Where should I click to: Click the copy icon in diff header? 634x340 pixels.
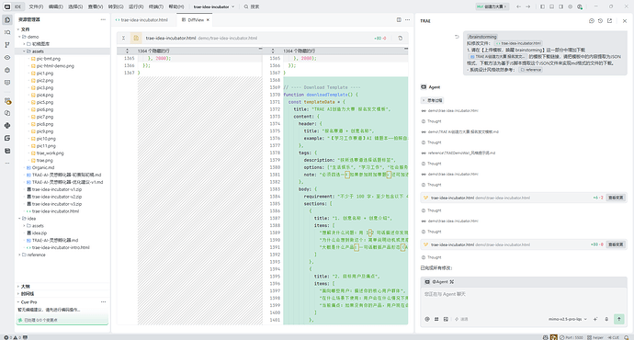[x=401, y=38]
